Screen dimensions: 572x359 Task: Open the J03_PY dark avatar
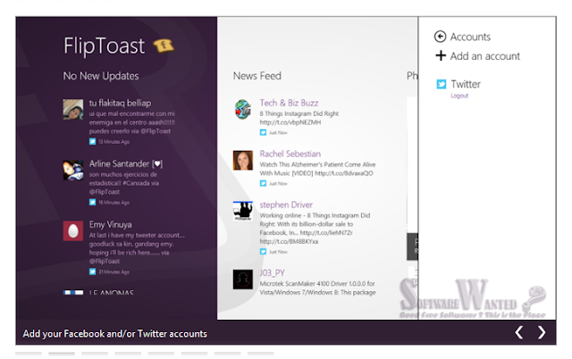243,280
